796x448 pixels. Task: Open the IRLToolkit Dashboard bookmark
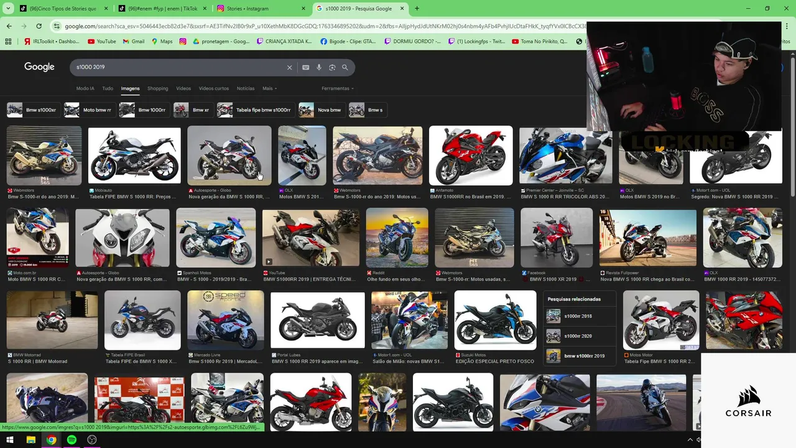click(52, 41)
